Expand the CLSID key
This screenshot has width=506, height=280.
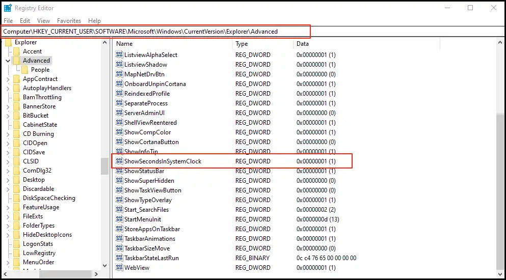(8, 161)
